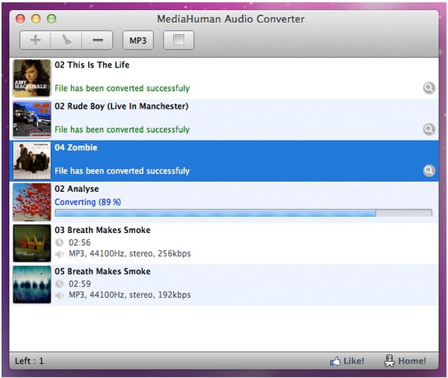The height and width of the screenshot is (378, 448).
Task: Click speaker icon beside 192kbps audio info
Action: pos(60,295)
